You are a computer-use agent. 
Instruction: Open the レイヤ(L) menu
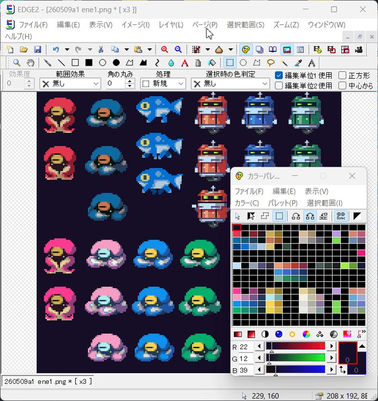pyautogui.click(x=171, y=25)
